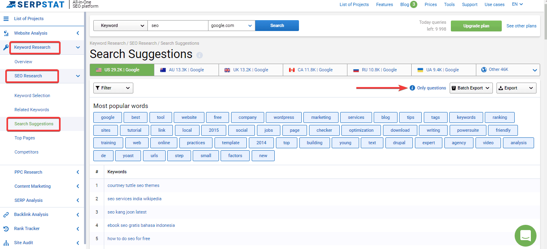Click the info icon next to Only questions
Viewport: 547px width, 249px height.
(x=412, y=87)
